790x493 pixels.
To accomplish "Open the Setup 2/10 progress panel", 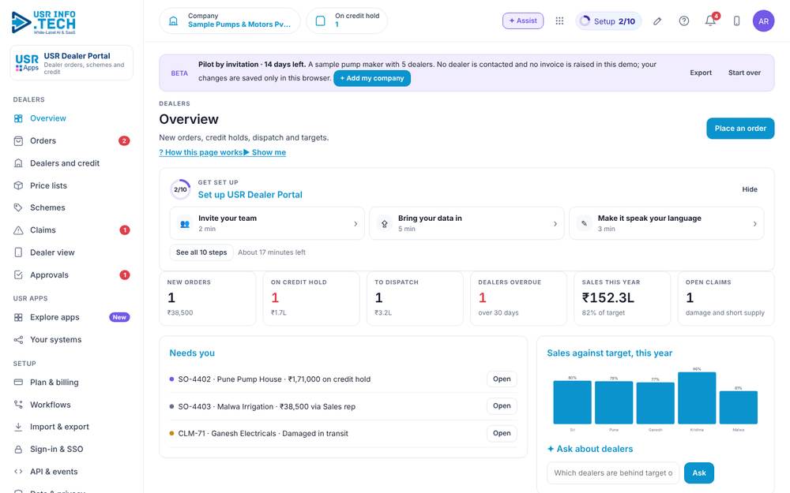I will click(608, 21).
